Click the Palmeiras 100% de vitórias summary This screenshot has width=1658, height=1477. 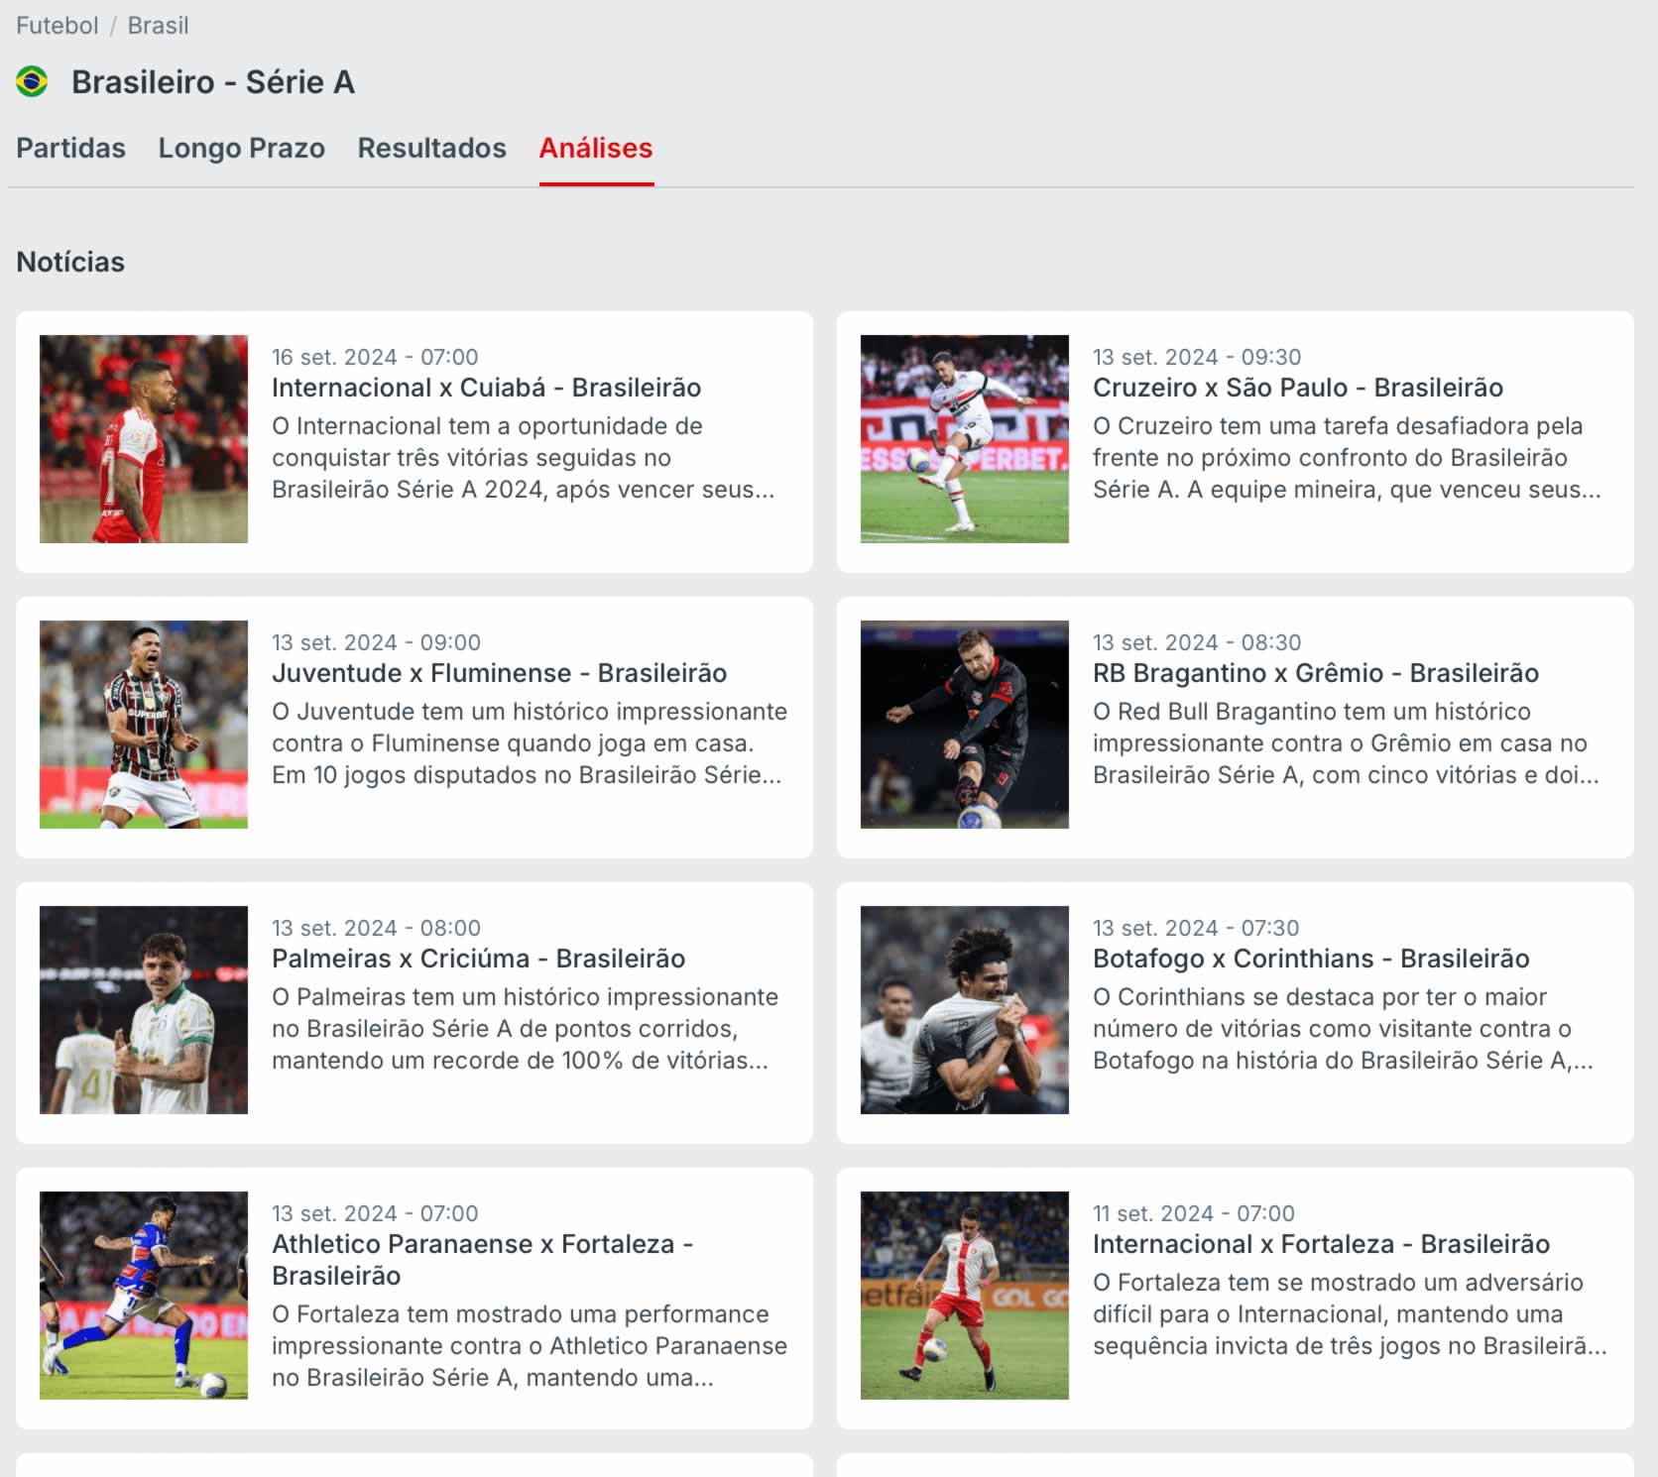point(526,1029)
